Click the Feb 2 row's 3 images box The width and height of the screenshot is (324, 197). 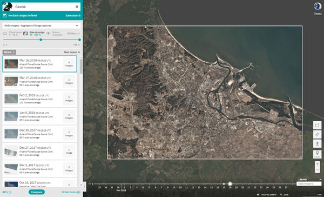pos(69,99)
